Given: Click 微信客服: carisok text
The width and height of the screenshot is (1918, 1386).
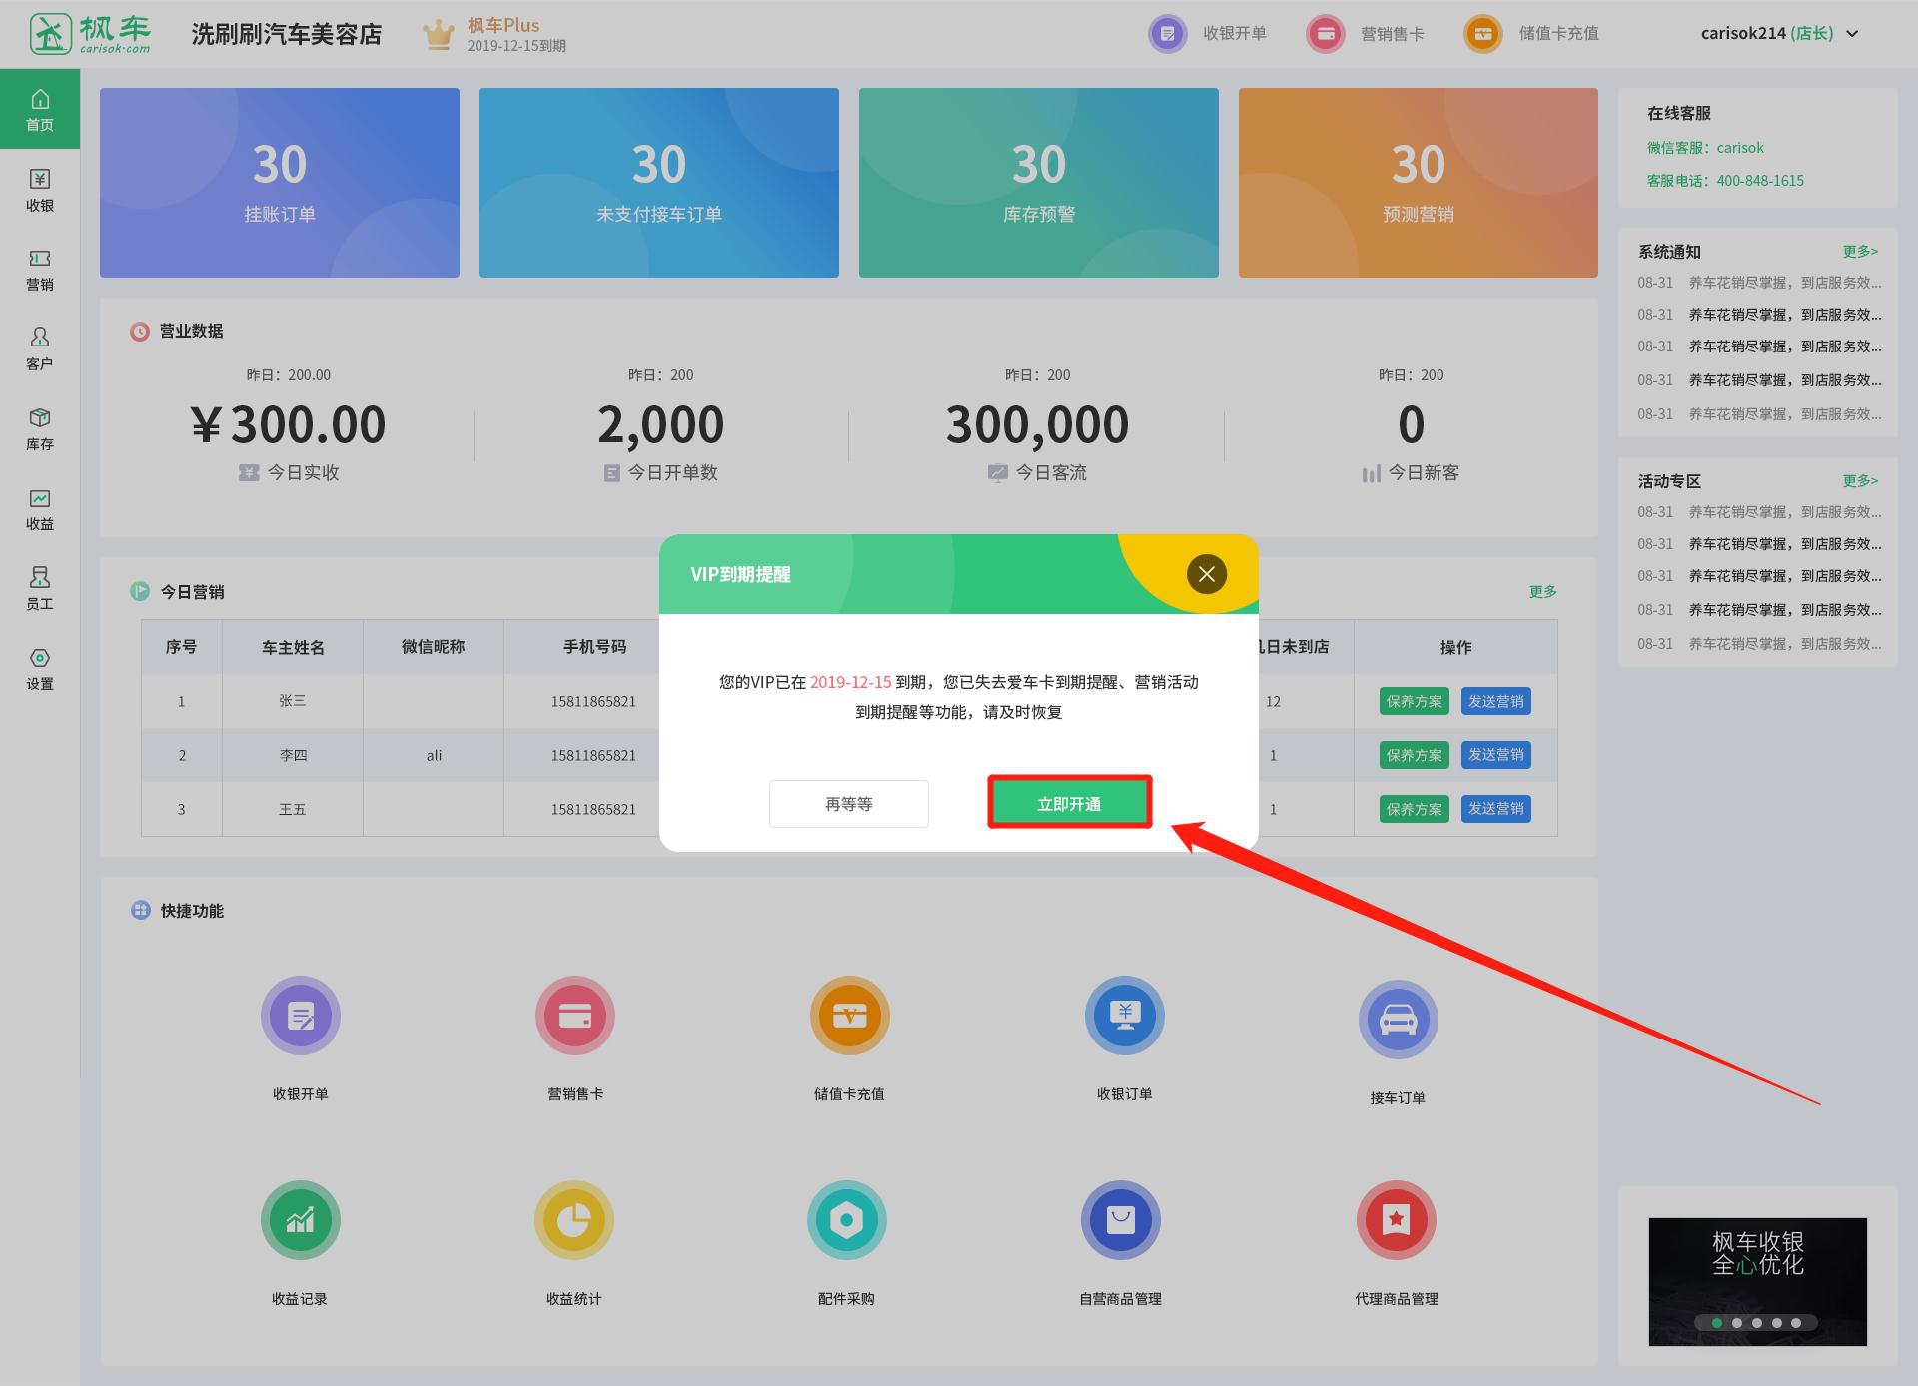Looking at the screenshot, I should click(1705, 148).
